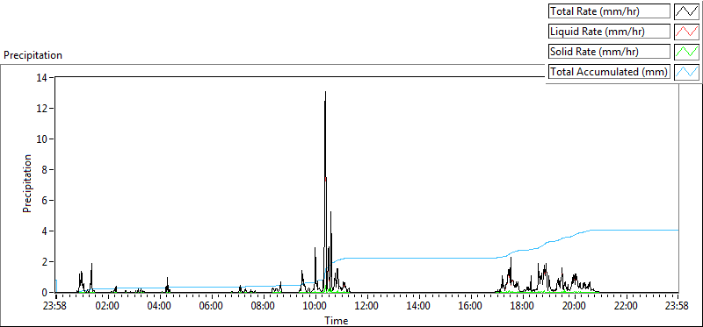This screenshot has width=703, height=327.
Task: Click the 23:58 end time axis label
Action: [x=678, y=307]
